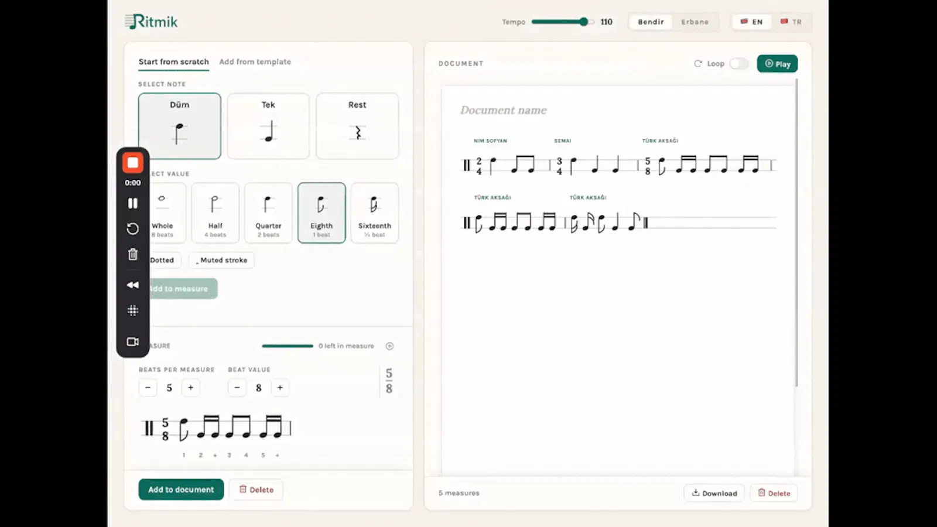Screen dimensions: 937x527
Task: Choose the Quarter note value
Action: click(x=268, y=213)
